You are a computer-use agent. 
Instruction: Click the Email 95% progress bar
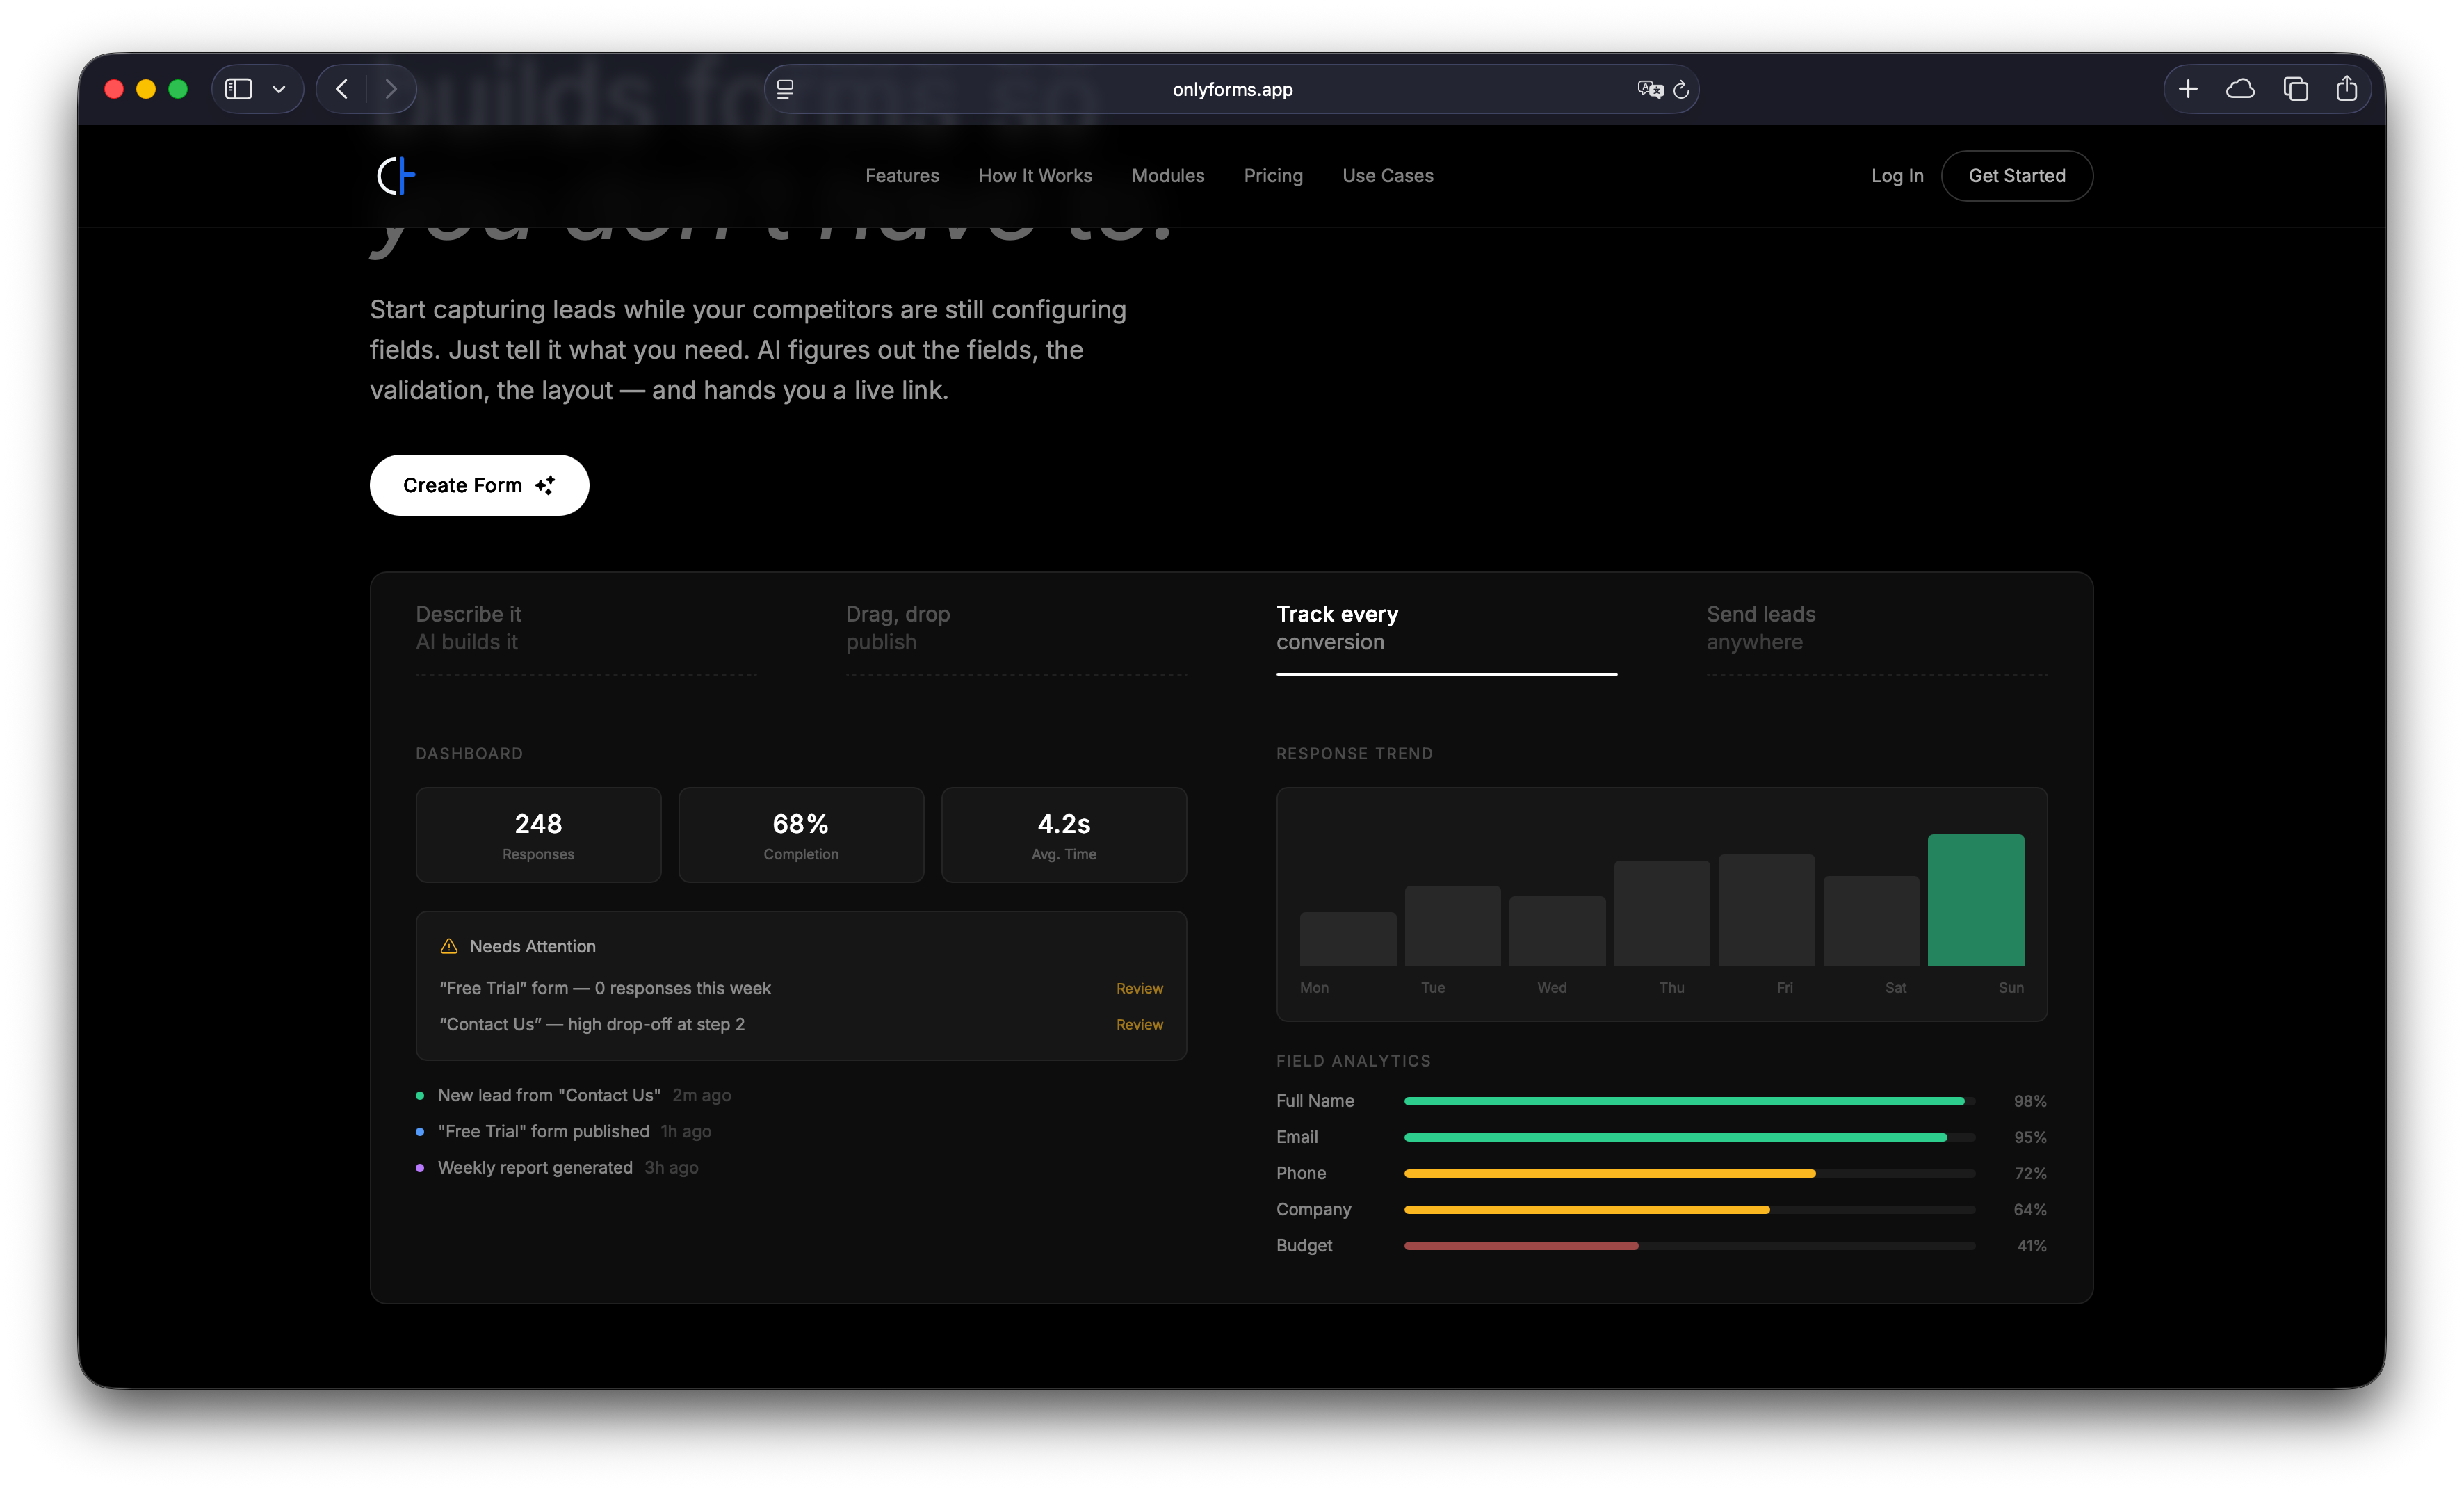coord(1689,1137)
